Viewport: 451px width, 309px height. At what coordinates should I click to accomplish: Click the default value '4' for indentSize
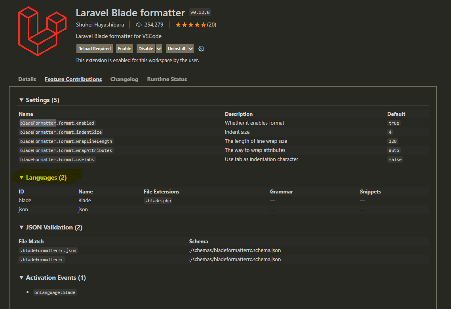pyautogui.click(x=390, y=132)
